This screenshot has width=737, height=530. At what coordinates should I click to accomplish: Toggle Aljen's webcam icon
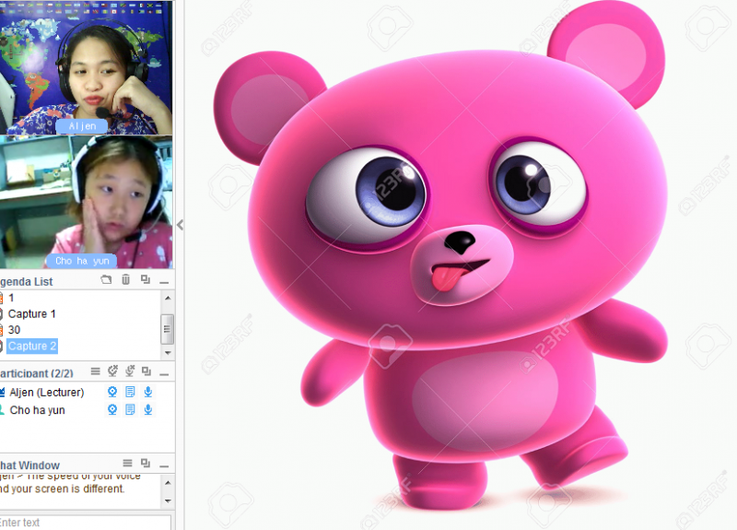112,392
